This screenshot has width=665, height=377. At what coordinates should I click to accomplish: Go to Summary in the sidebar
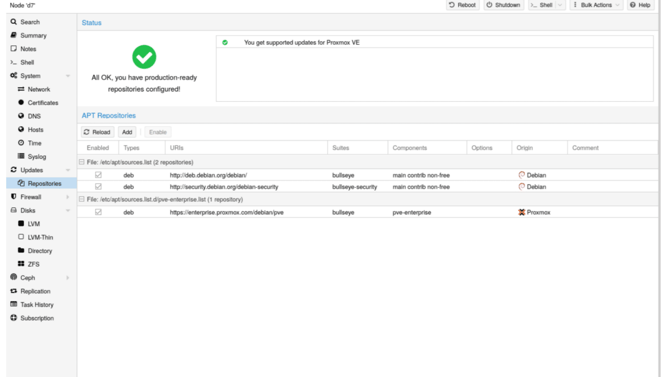(x=34, y=36)
